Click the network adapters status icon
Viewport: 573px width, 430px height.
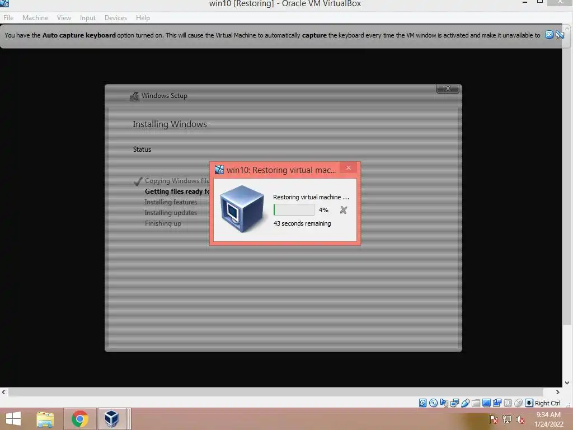454,403
